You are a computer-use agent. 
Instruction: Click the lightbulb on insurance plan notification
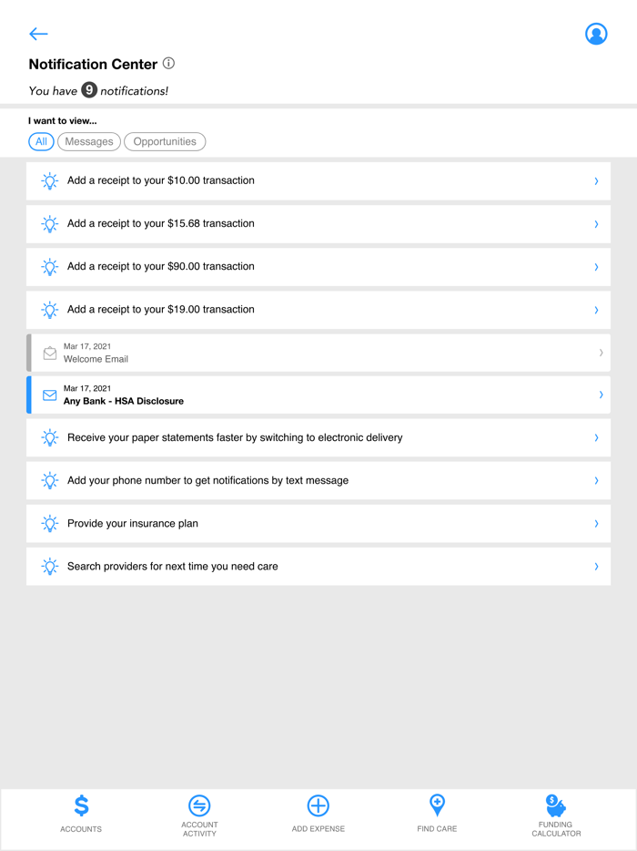49,523
